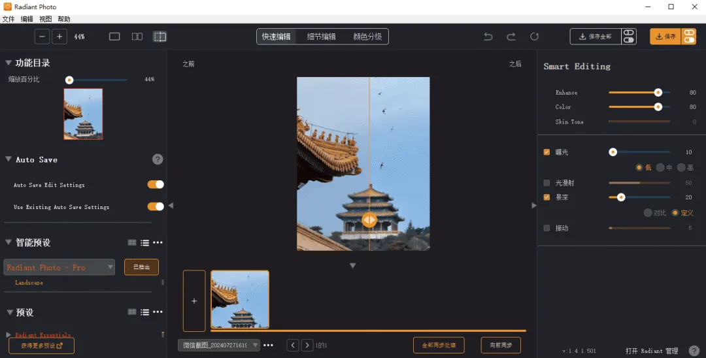Screen dimensions: 706x358
Task: Add image with filmstrip plus tile
Action: (194, 301)
